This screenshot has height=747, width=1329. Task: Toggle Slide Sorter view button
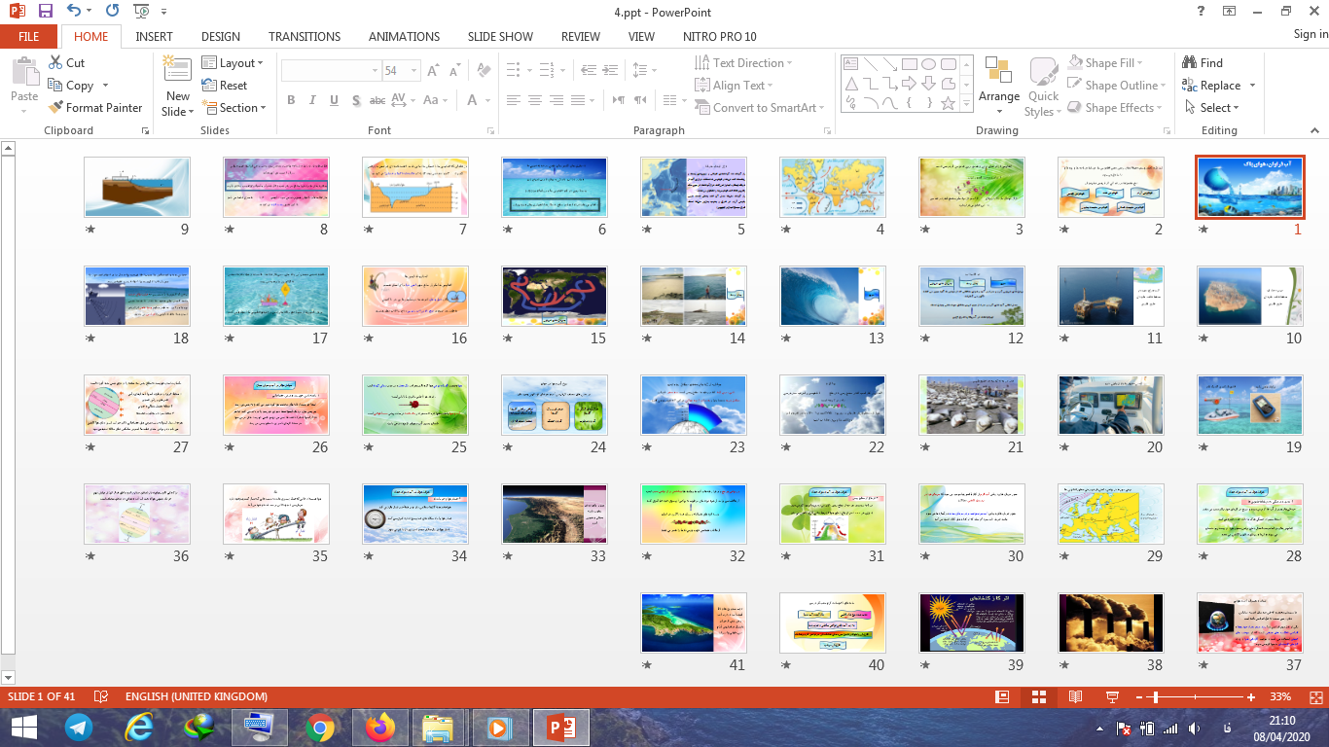tap(1038, 697)
